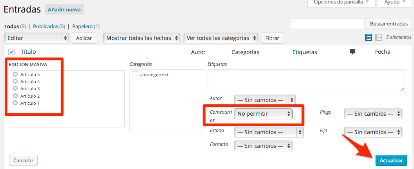The height and width of the screenshot is (169, 414).
Task: Click the Autor column header
Action: (198, 52)
